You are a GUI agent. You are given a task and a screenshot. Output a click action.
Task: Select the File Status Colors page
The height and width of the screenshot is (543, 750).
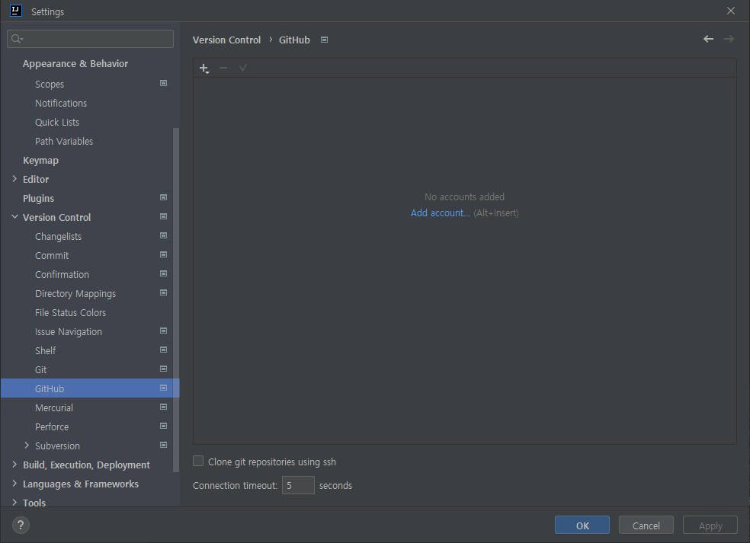tap(70, 312)
